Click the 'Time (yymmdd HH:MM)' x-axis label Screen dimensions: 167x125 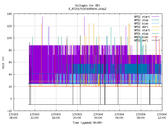[87, 123]
